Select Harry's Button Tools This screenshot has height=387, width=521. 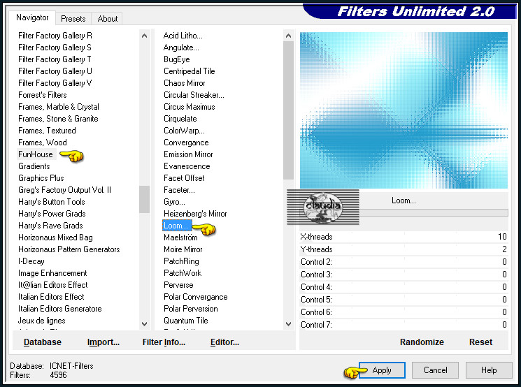[x=52, y=202]
